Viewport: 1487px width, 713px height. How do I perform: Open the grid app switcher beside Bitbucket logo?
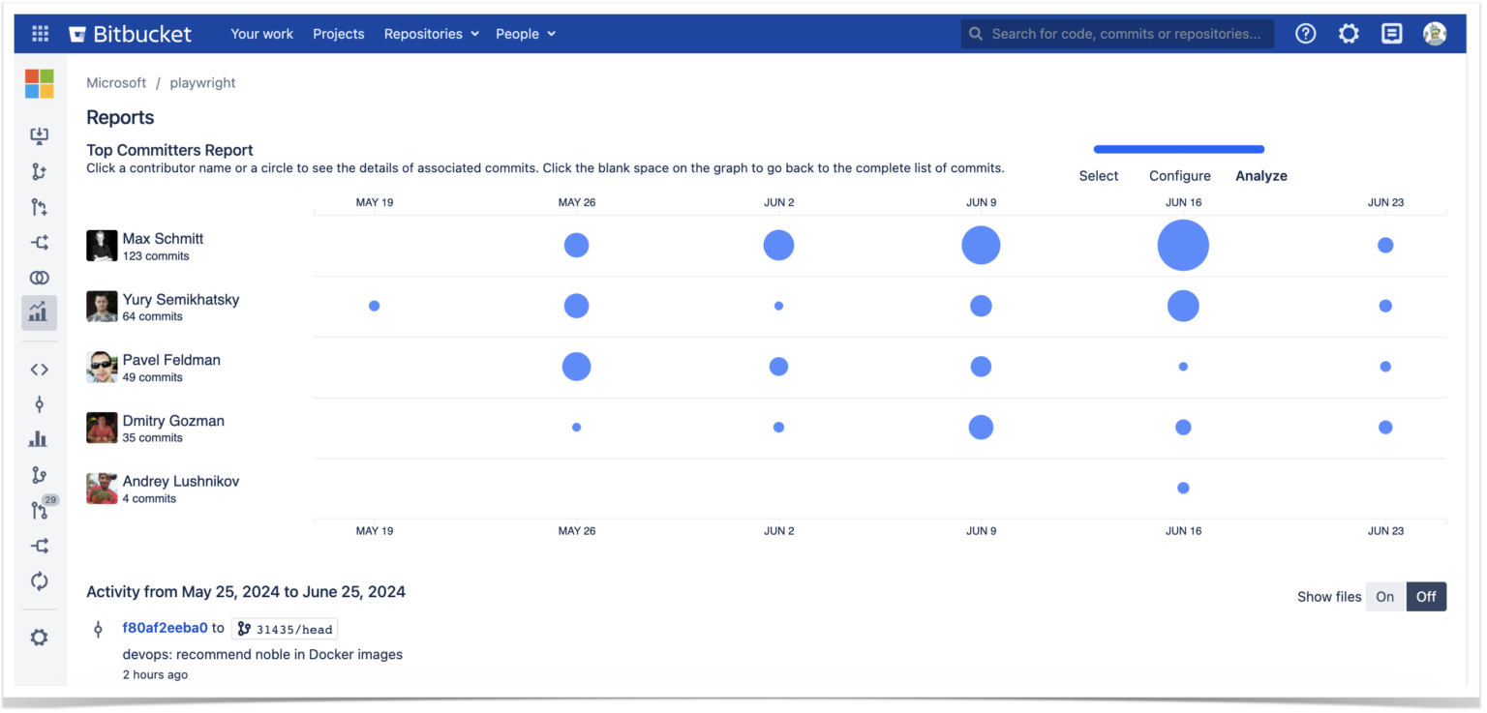click(x=40, y=33)
